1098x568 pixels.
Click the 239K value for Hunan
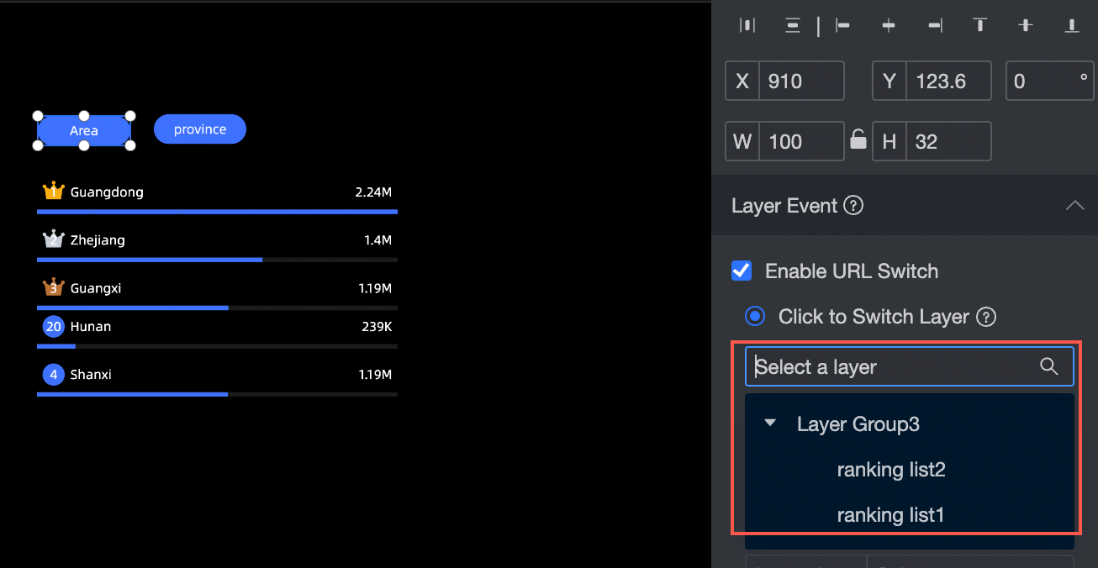377,326
